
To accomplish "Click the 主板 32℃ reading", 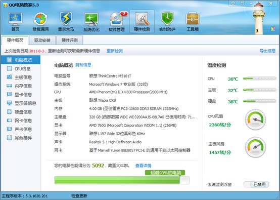I will click(233, 90).
